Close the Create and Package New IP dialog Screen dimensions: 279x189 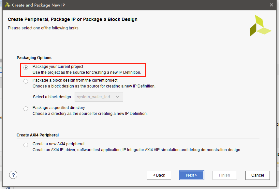(272, 5)
